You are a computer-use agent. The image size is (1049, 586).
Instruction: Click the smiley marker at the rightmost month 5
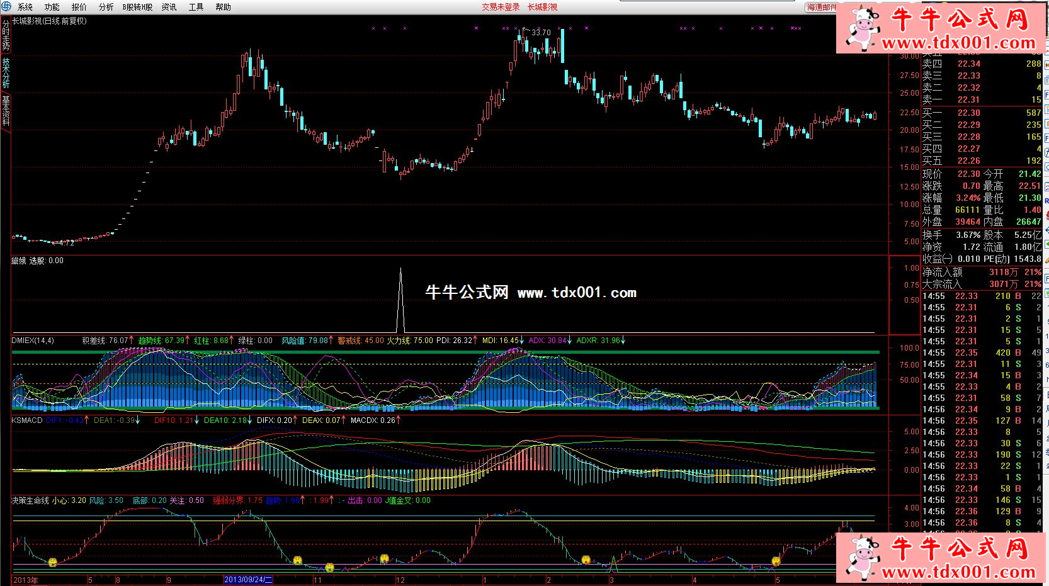(776, 560)
